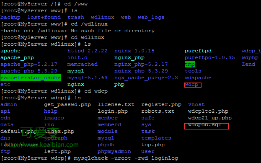Viewport: 261px width, 163px height.
Task: Select the 'wdphp' directory entry
Action: coord(250,57)
